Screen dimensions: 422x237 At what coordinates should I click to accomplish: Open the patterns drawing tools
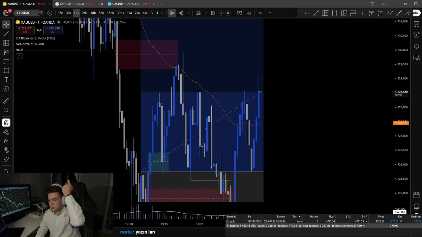click(6, 52)
